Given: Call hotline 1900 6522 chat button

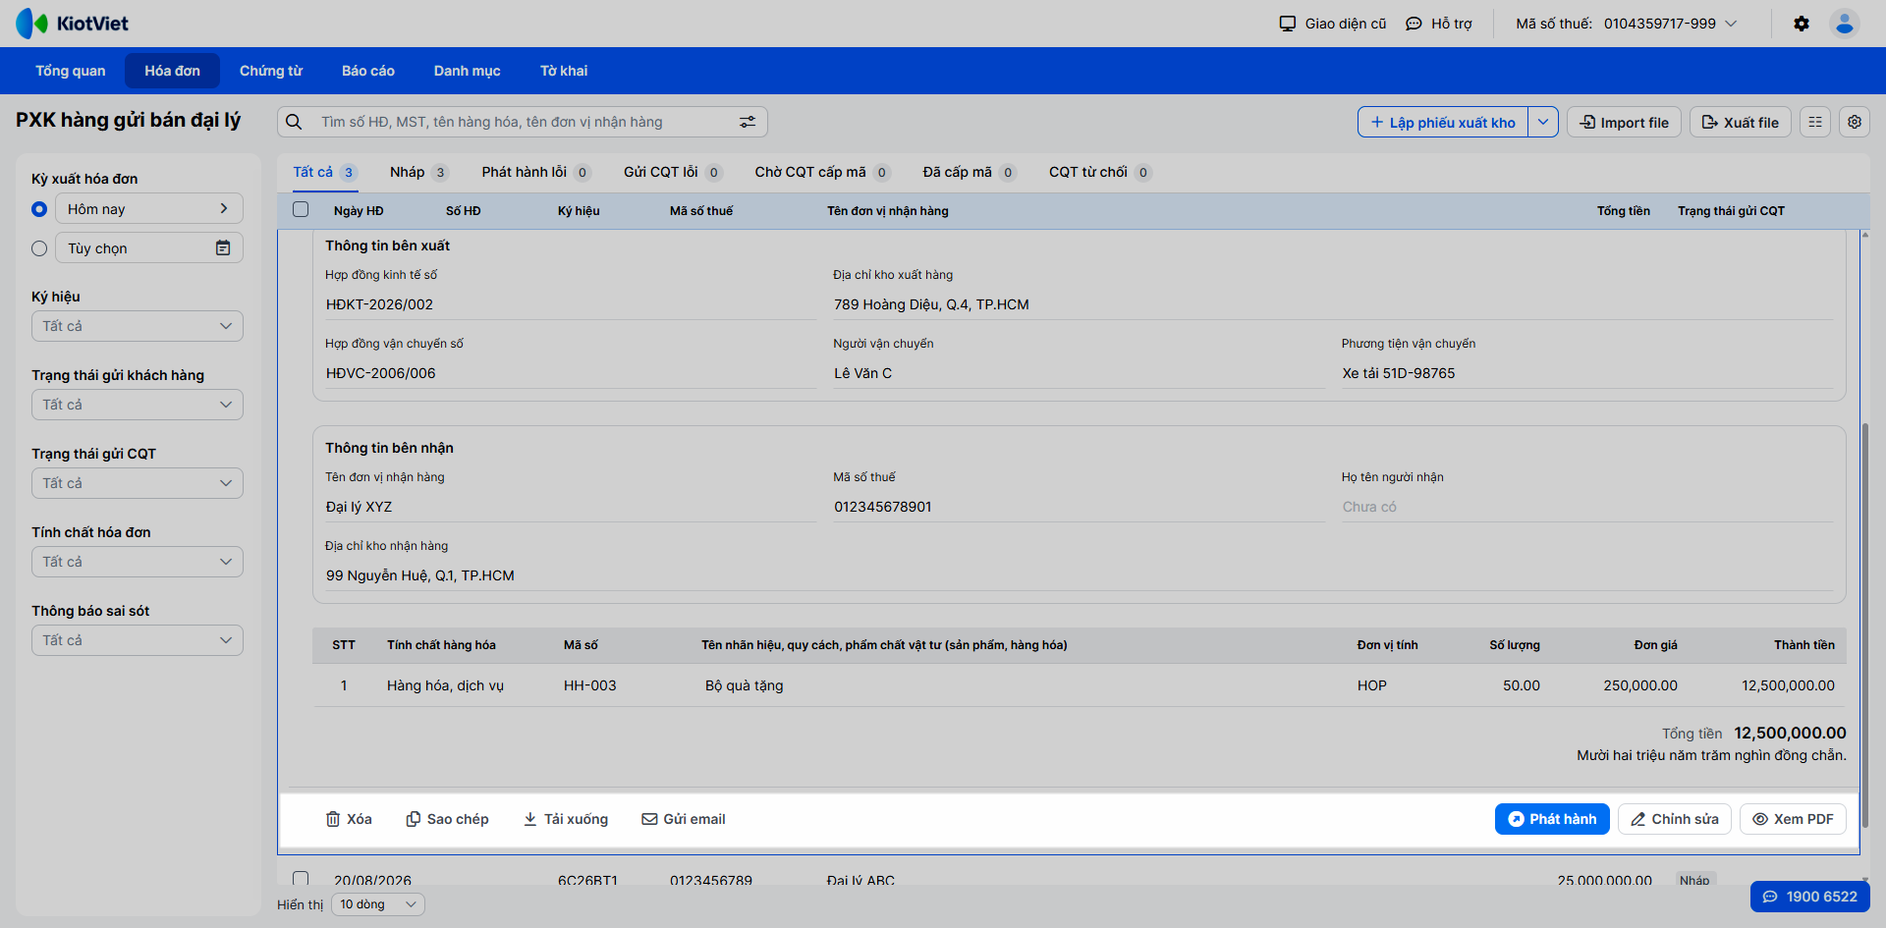Looking at the screenshot, I should tap(1810, 897).
